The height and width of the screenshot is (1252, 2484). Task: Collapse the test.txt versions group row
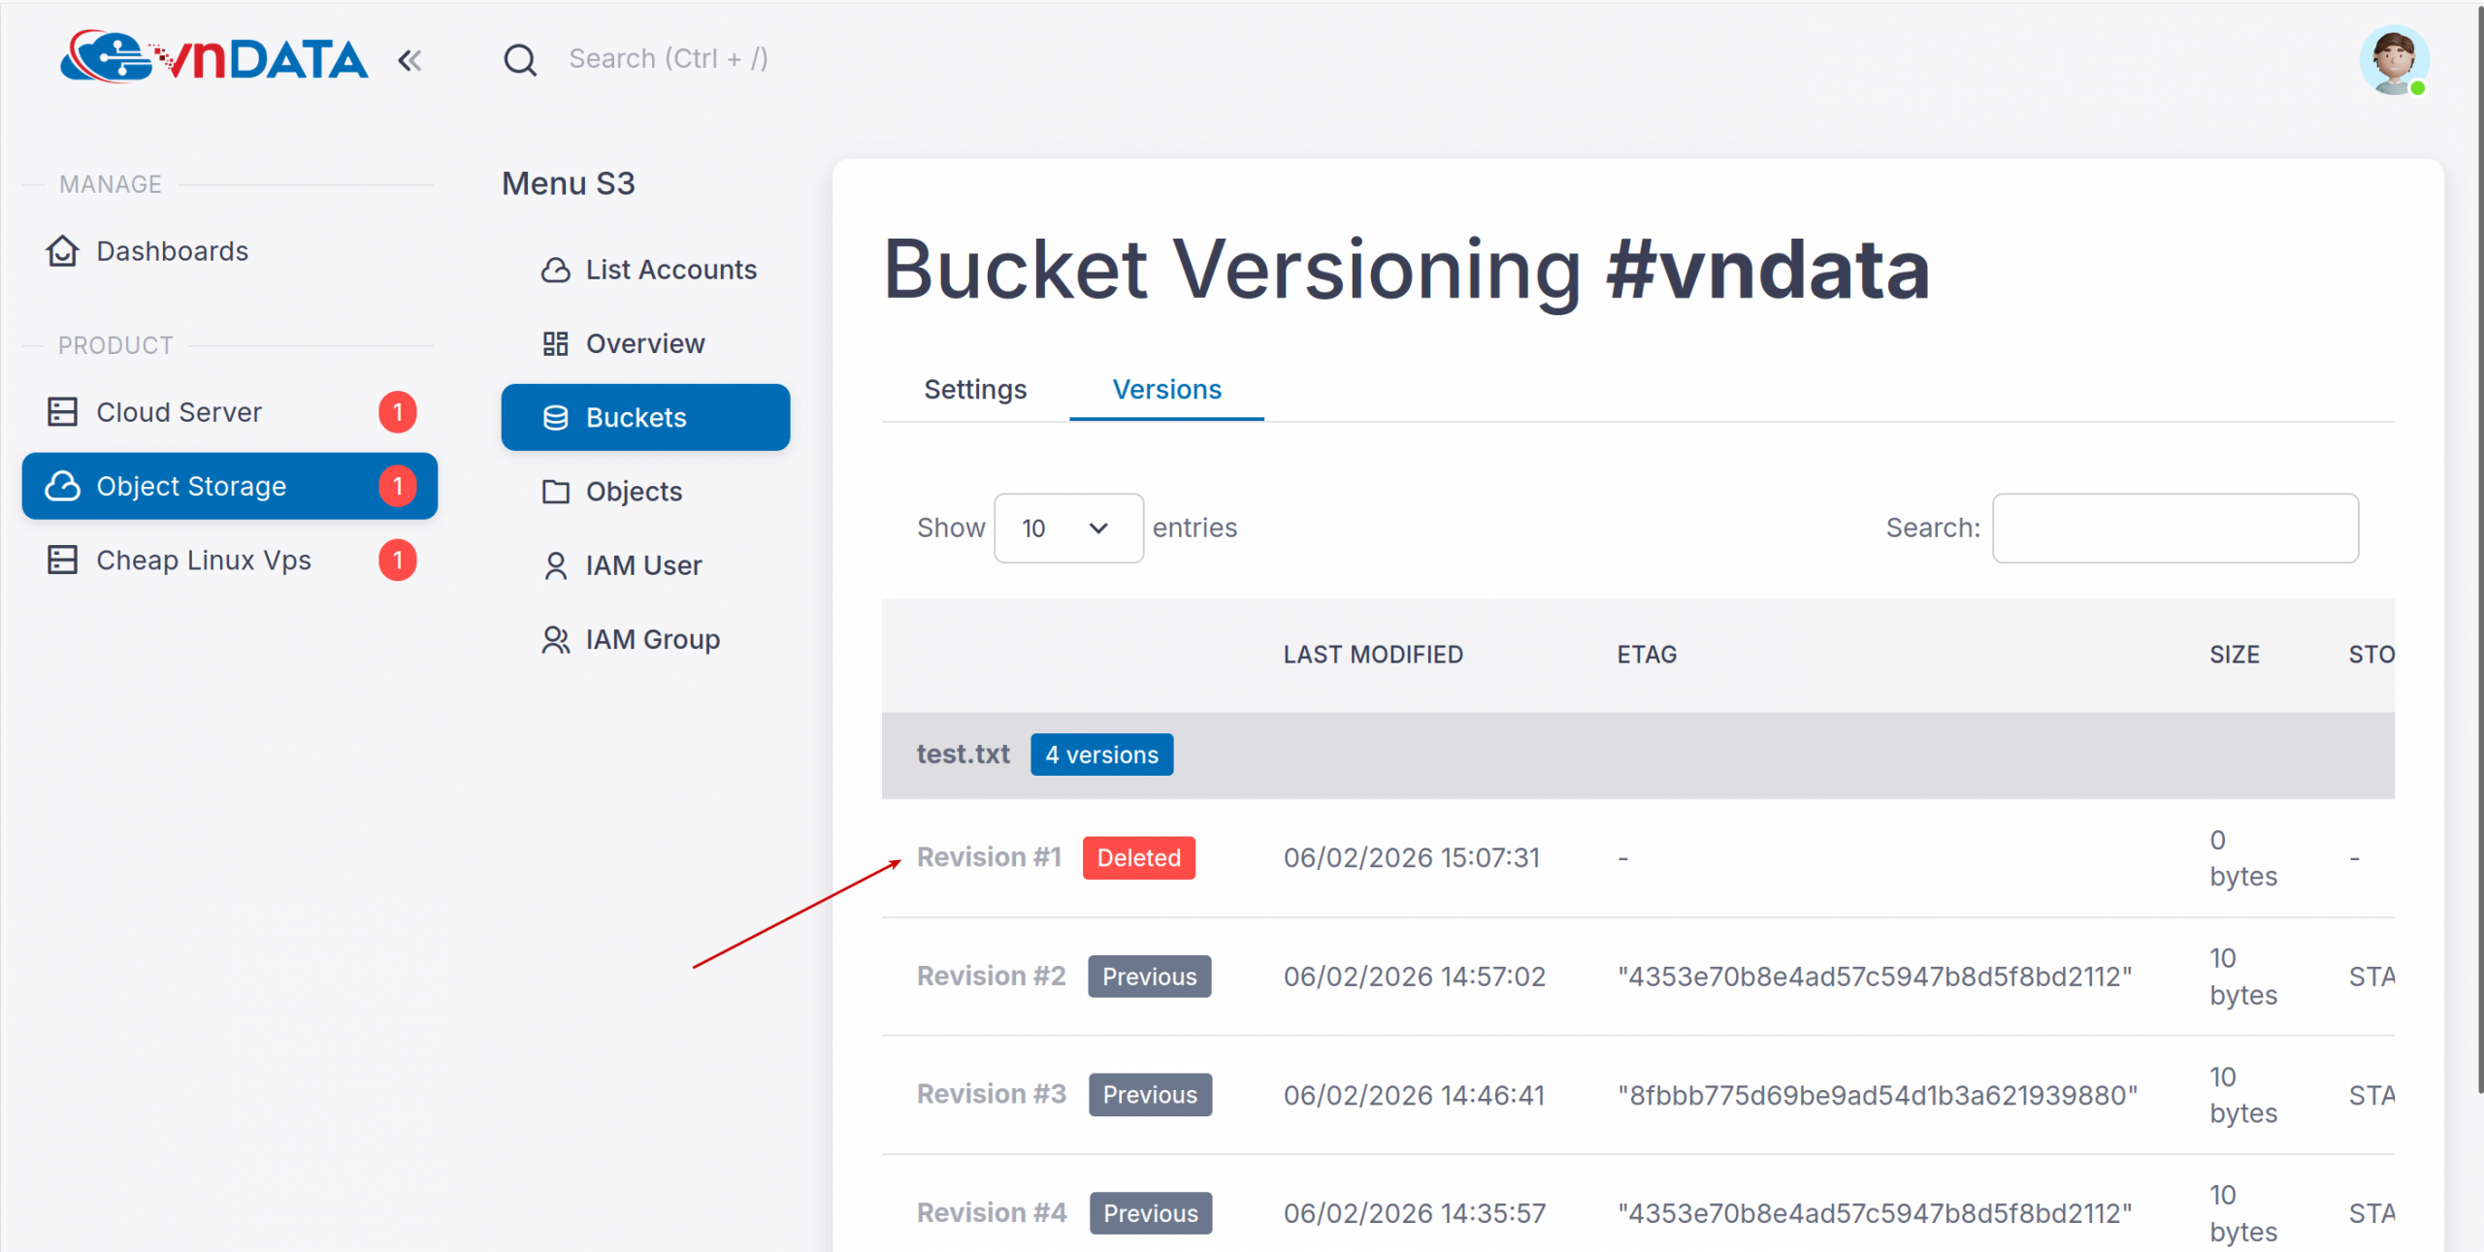click(x=963, y=754)
